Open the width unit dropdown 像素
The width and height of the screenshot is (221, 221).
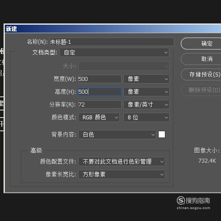(146, 79)
